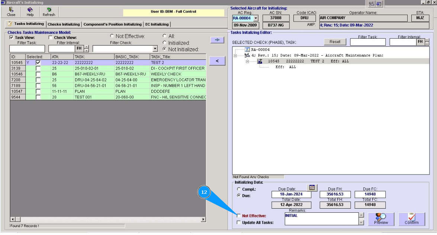The width and height of the screenshot is (437, 235).
Task: Click the task grid's right horizontal scroll arrow
Action: 203,219
